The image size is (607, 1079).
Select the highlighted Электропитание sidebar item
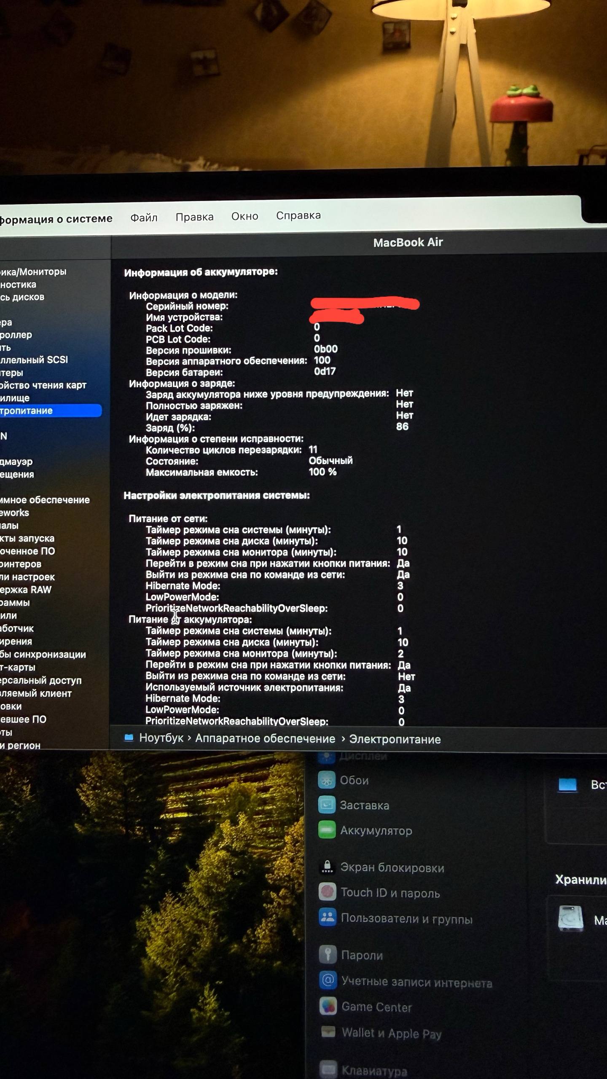(50, 411)
